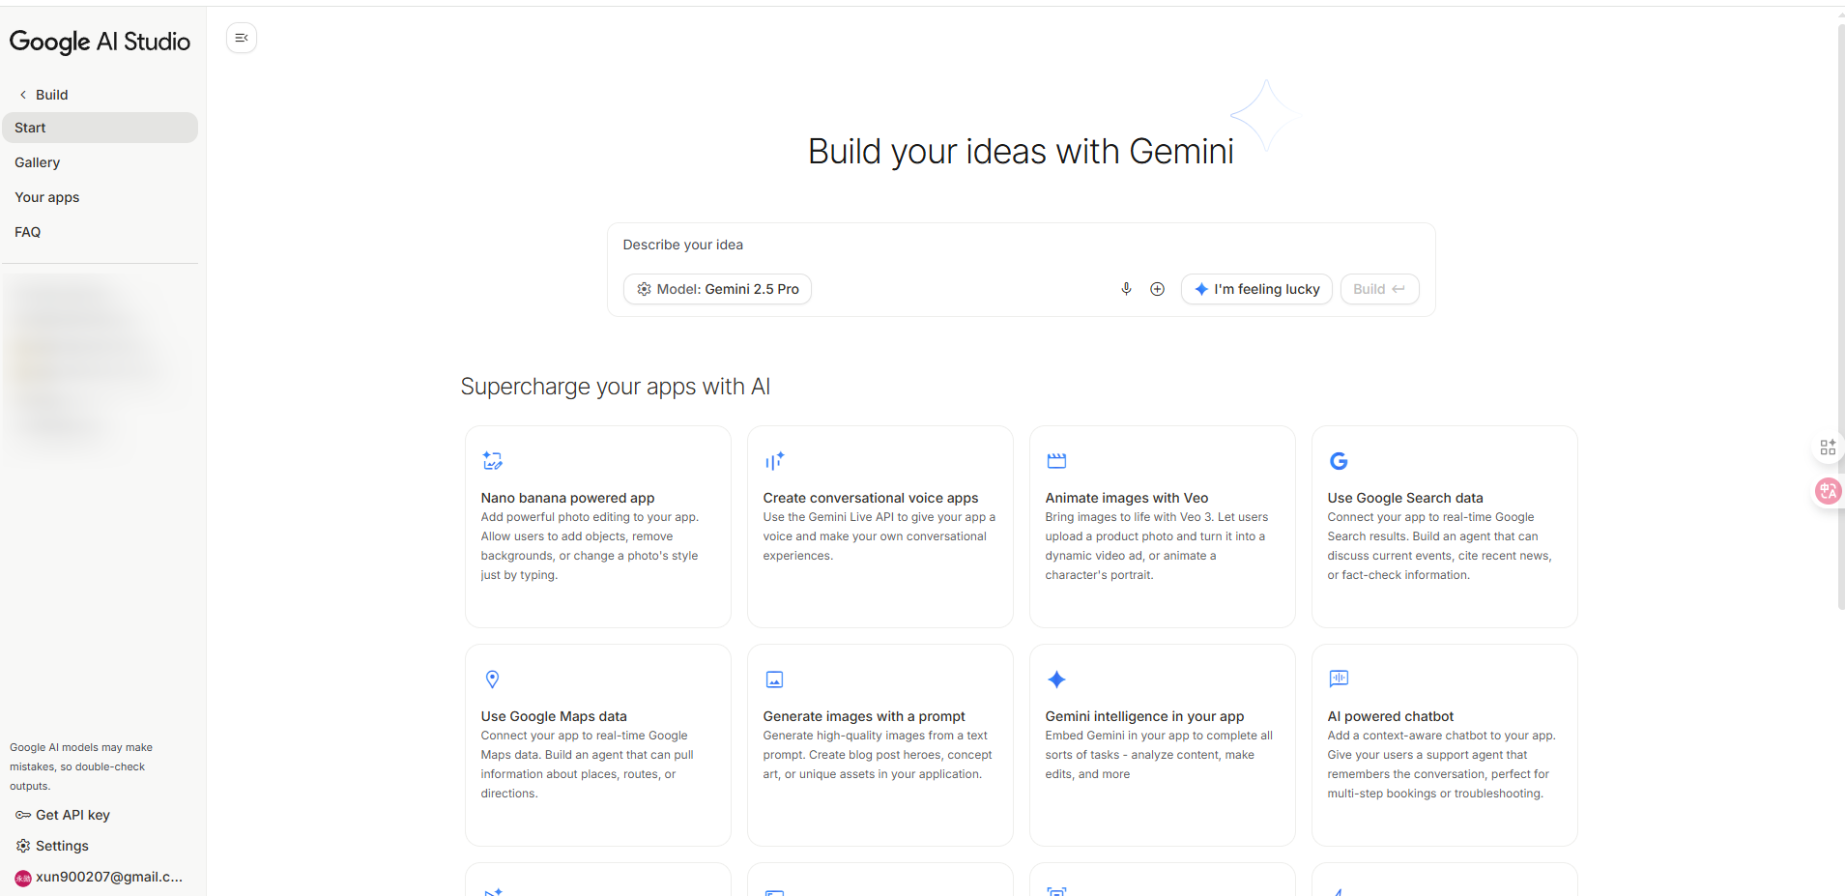This screenshot has height=896, width=1845.
Task: Click the Nano banana photo editing icon
Action: (493, 461)
